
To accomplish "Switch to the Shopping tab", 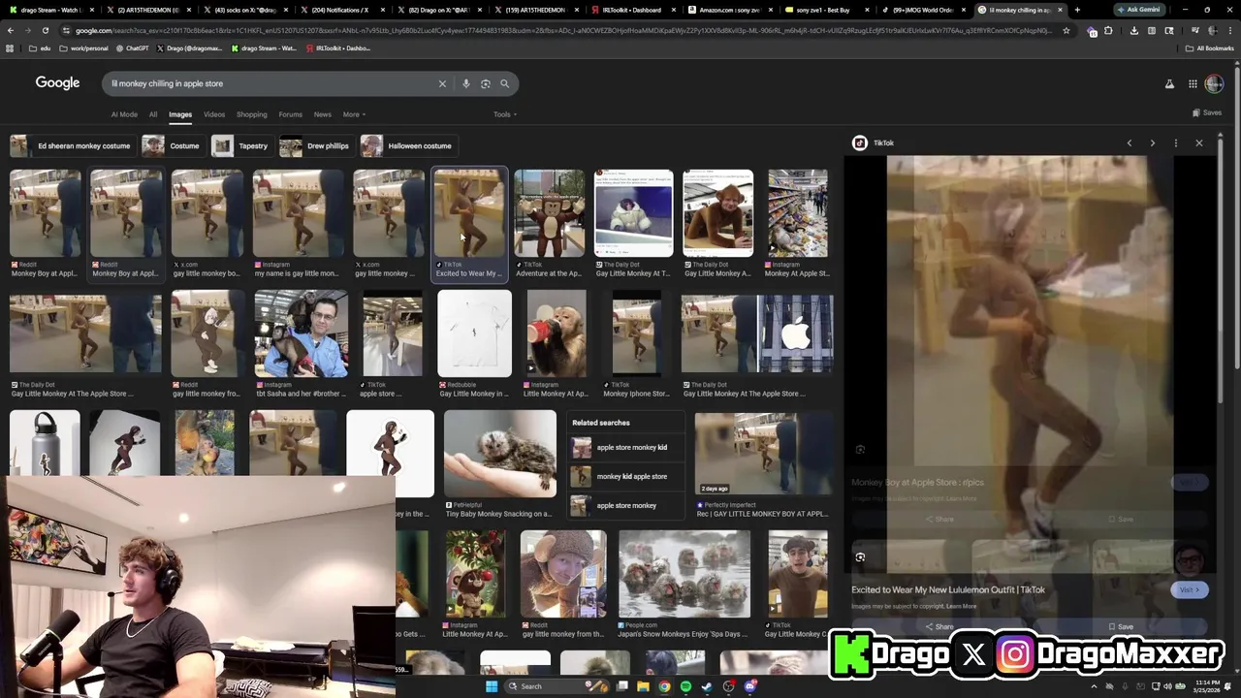I will [251, 114].
